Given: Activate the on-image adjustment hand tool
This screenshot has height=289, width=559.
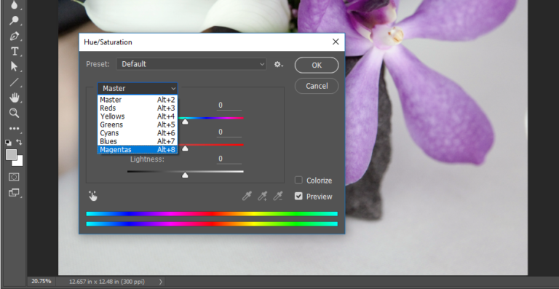Looking at the screenshot, I should point(93,196).
